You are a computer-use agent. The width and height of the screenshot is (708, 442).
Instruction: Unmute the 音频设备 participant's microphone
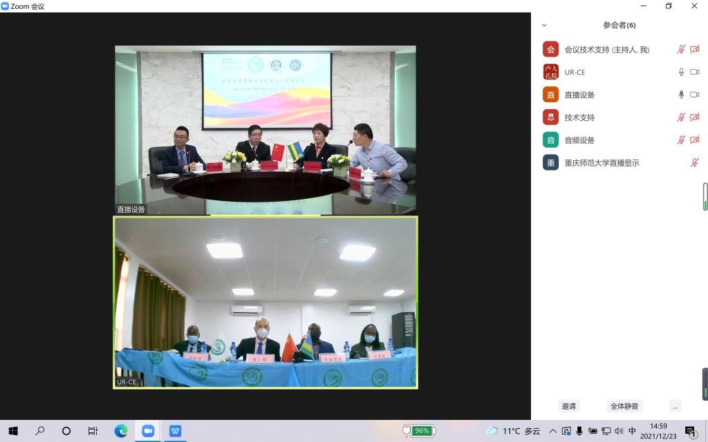coord(681,140)
